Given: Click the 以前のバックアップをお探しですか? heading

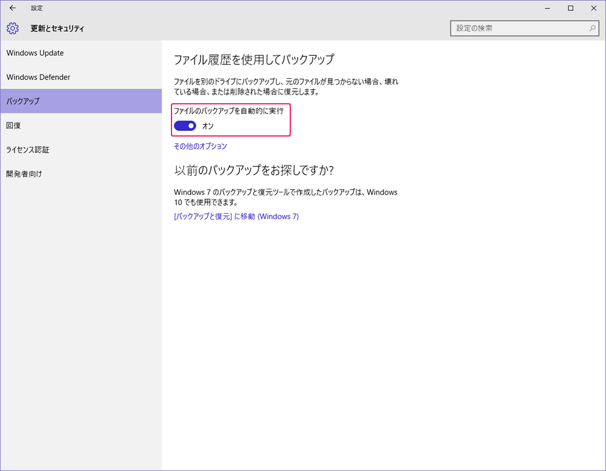Looking at the screenshot, I should pyautogui.click(x=254, y=171).
